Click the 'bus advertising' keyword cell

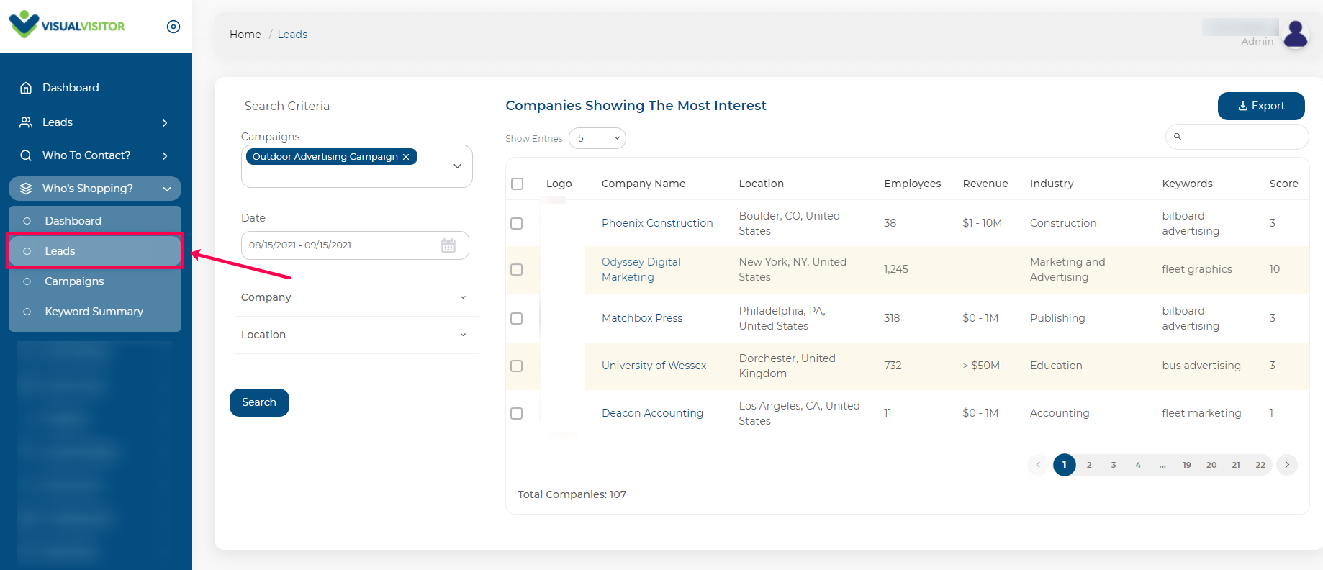(1201, 366)
